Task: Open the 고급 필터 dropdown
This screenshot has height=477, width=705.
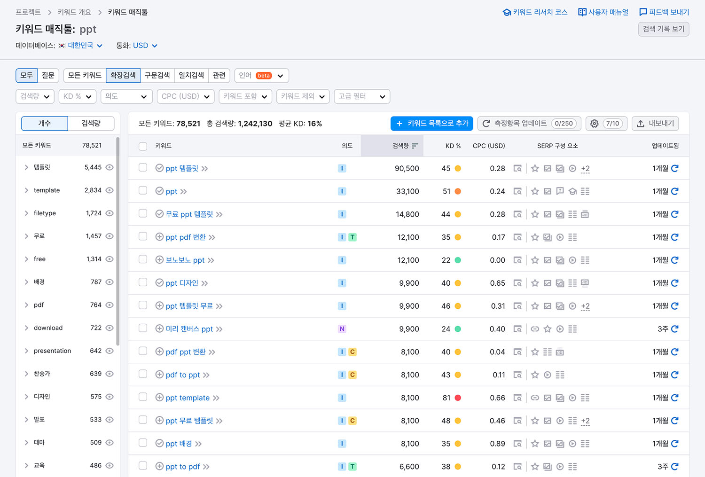Action: (x=362, y=96)
